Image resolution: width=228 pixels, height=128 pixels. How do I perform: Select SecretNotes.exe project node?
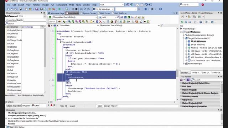pos(193,32)
